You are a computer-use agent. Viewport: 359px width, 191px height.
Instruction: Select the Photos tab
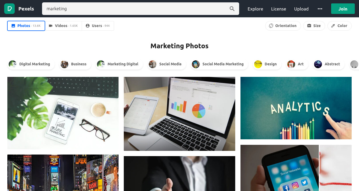click(x=26, y=26)
